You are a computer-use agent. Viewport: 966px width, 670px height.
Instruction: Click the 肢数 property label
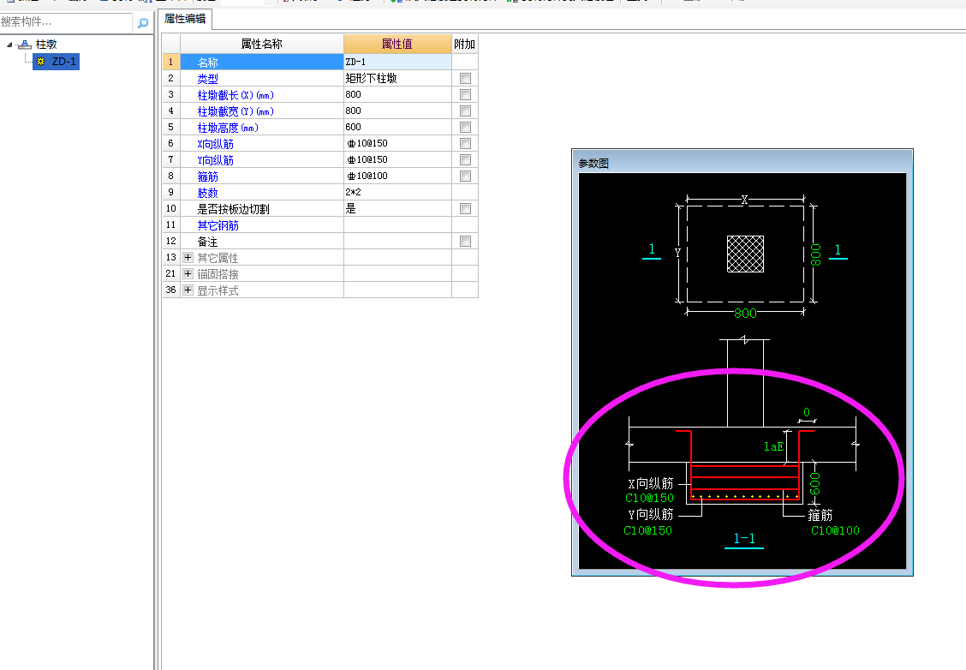(207, 193)
